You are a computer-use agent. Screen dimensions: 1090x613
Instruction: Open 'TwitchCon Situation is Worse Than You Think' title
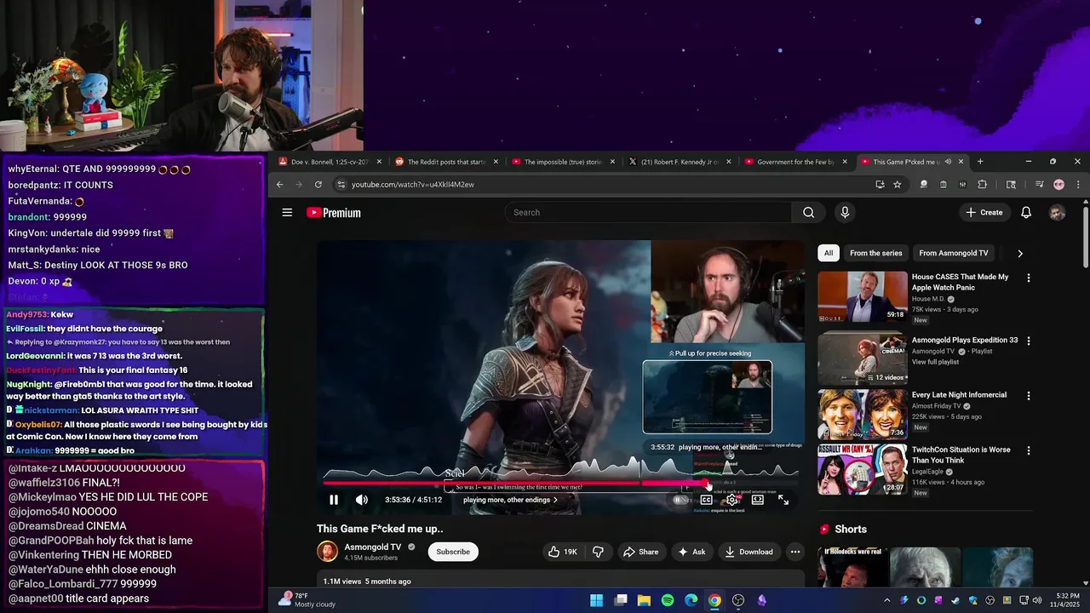[961, 455]
